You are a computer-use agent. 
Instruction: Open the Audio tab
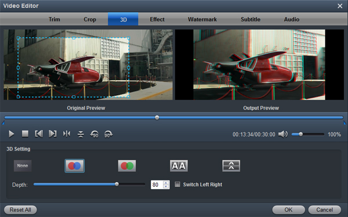[292, 19]
